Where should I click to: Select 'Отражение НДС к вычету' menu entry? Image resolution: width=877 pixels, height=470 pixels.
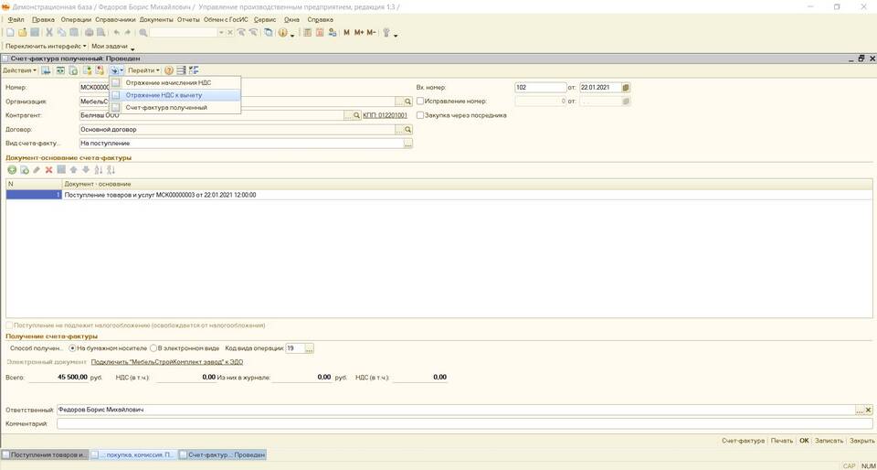pos(164,95)
